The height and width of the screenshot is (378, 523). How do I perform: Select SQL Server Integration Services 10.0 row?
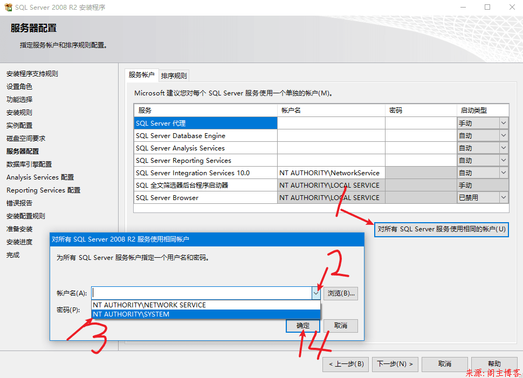(x=205, y=173)
